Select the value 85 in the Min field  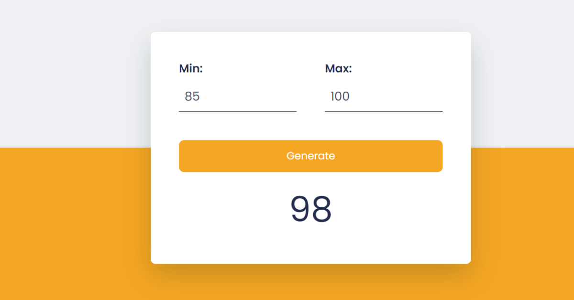(x=192, y=96)
